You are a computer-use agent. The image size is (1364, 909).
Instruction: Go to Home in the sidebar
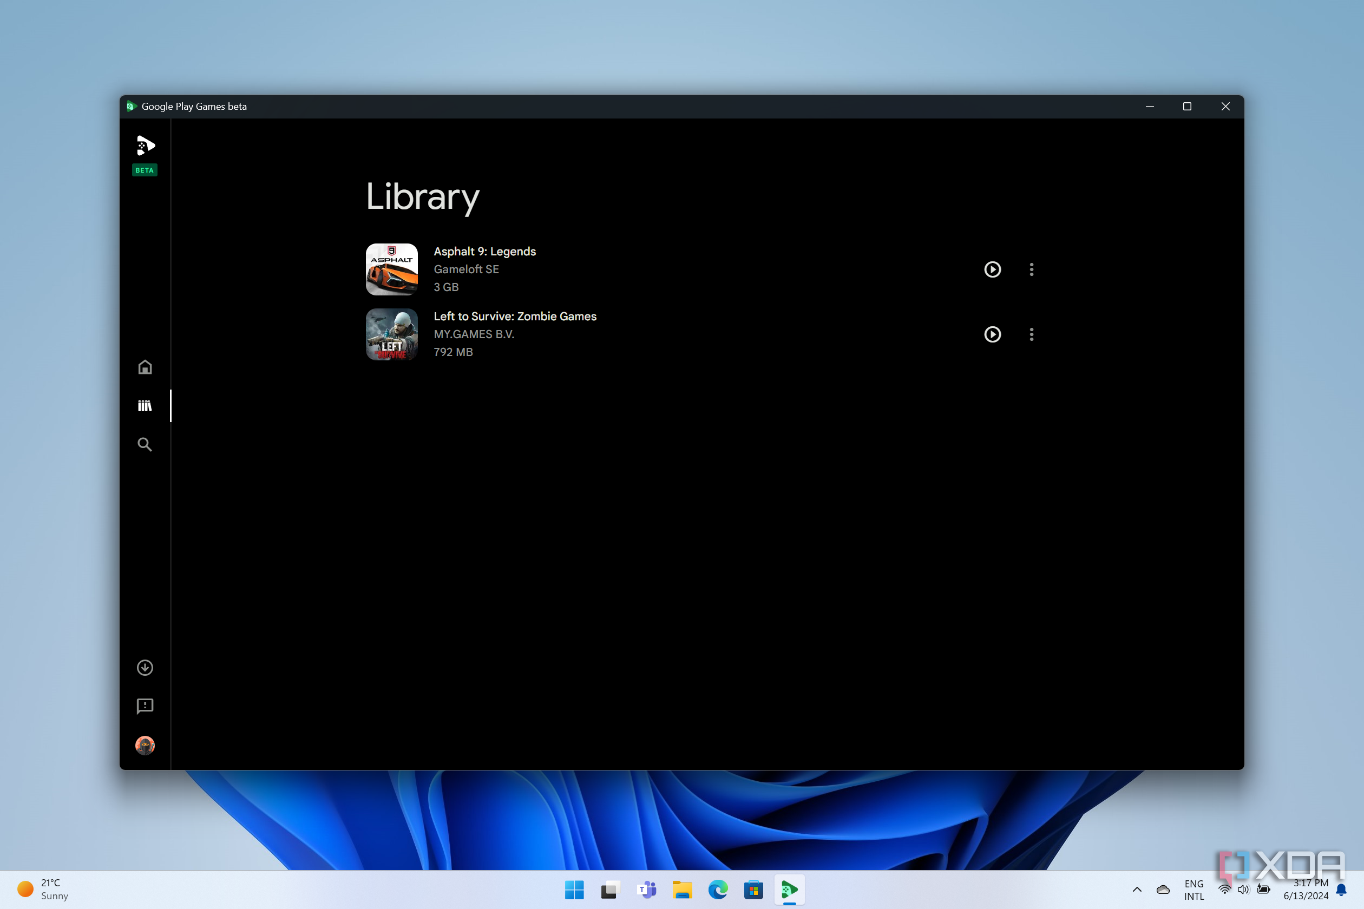(145, 367)
